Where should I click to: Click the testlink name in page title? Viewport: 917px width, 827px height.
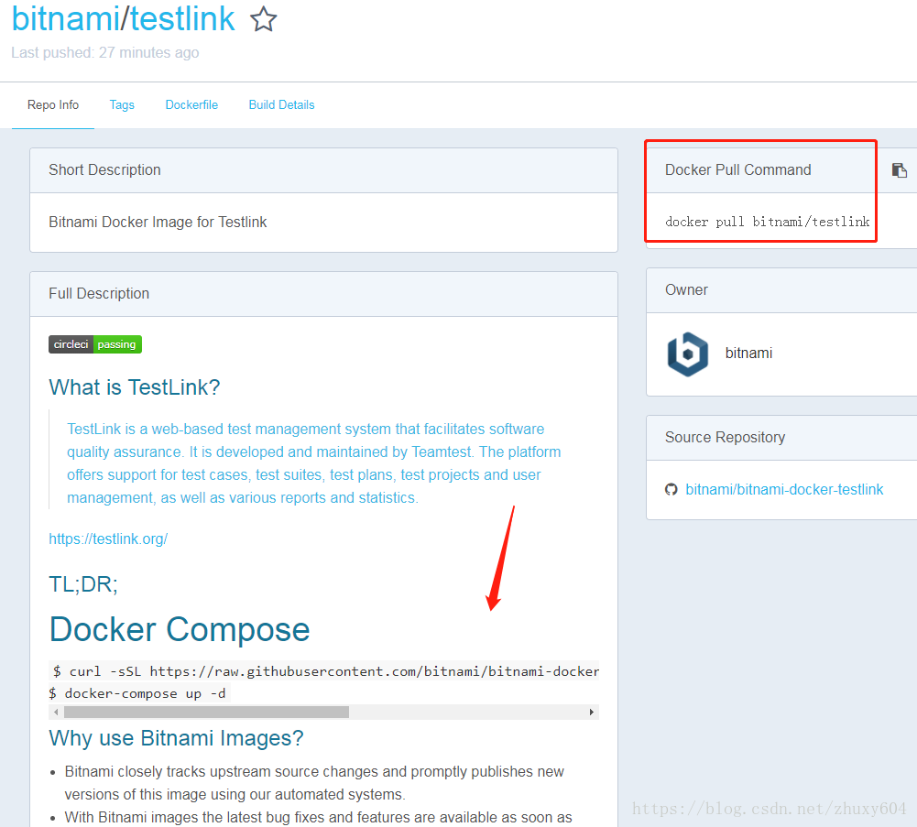tap(182, 18)
